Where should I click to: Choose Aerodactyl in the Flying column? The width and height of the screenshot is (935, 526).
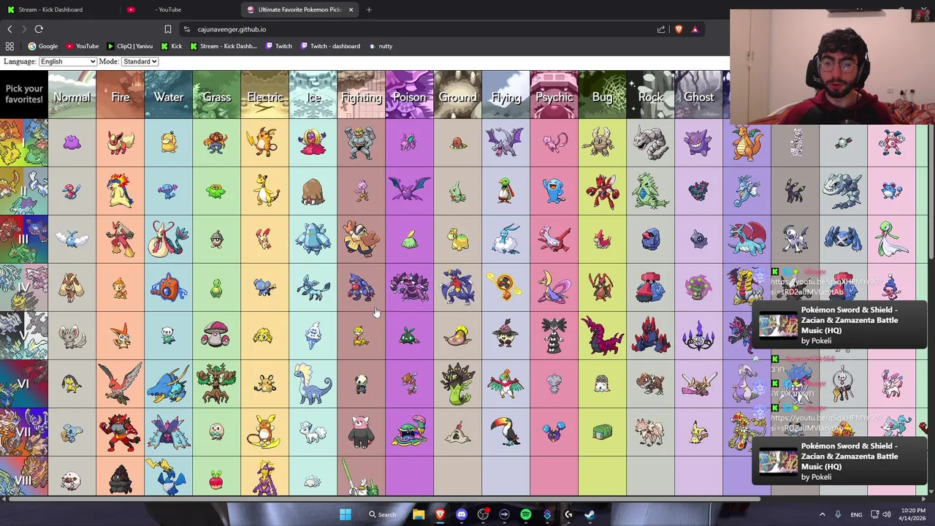[x=506, y=143]
